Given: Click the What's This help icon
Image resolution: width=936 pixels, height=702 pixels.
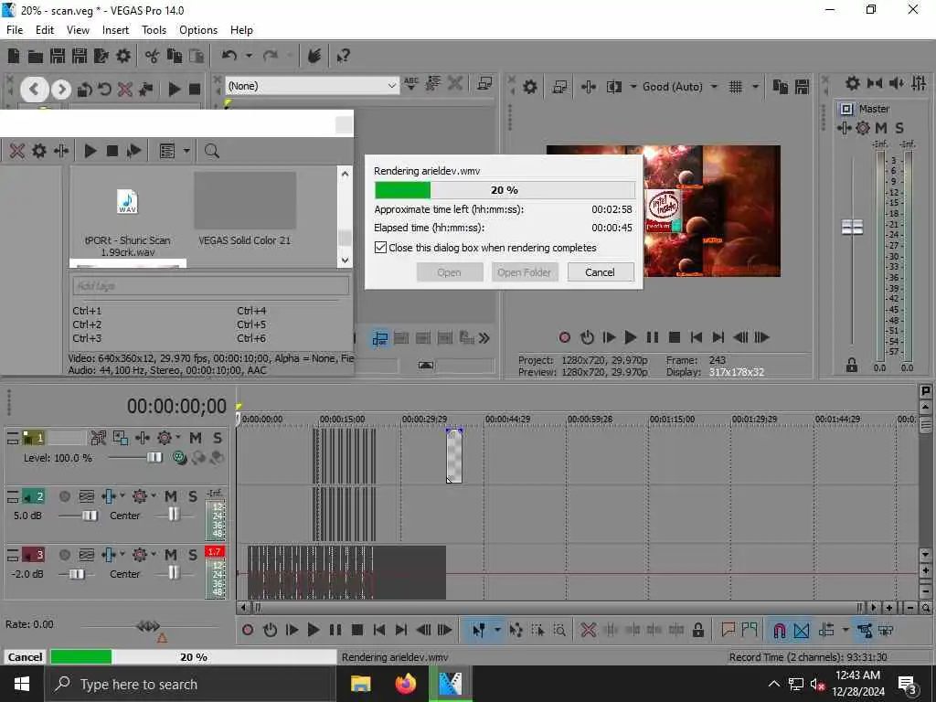Looking at the screenshot, I should tap(344, 56).
